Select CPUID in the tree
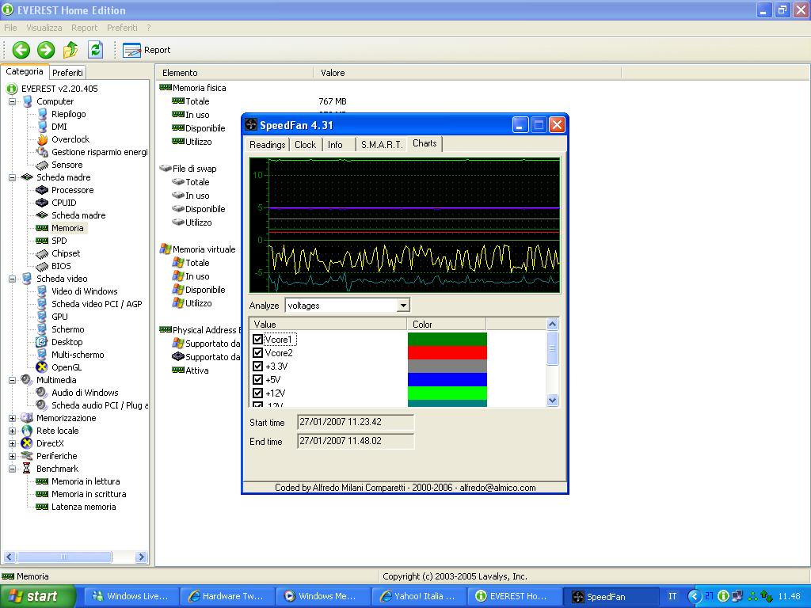Image resolution: width=811 pixels, height=608 pixels. (63, 203)
